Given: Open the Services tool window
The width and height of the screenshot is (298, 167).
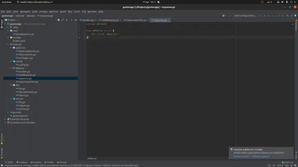Looking at the screenshot, I should pyautogui.click(x=62, y=162).
